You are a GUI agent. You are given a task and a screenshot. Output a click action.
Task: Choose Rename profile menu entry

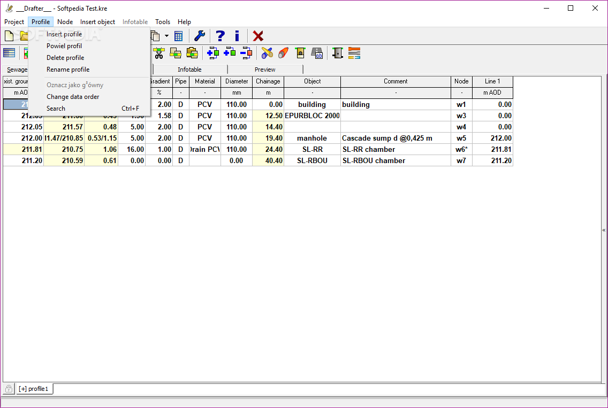[89, 70]
